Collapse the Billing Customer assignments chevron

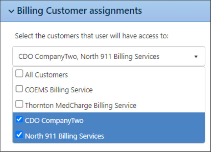coord(11,11)
